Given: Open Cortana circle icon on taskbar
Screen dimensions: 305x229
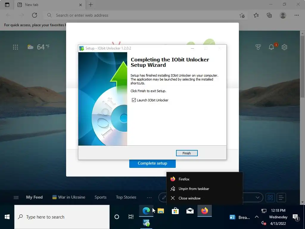Looking at the screenshot, I should tap(117, 217).
